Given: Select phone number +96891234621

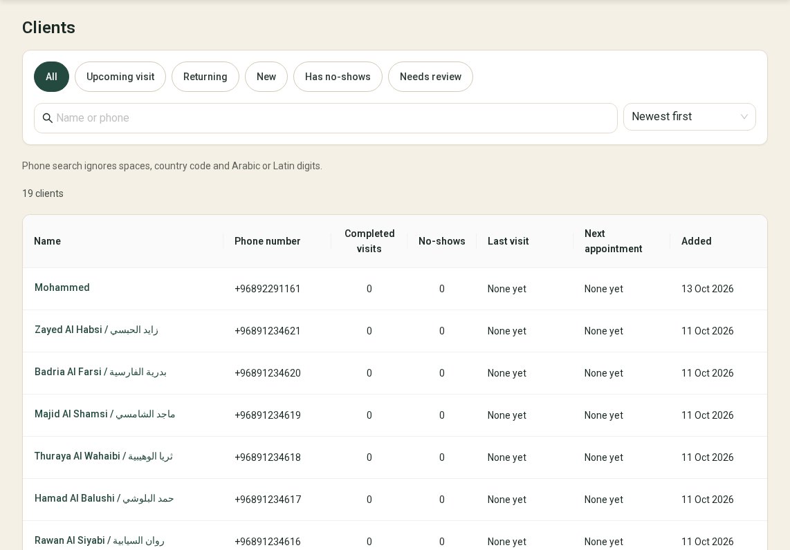Looking at the screenshot, I should point(268,331).
